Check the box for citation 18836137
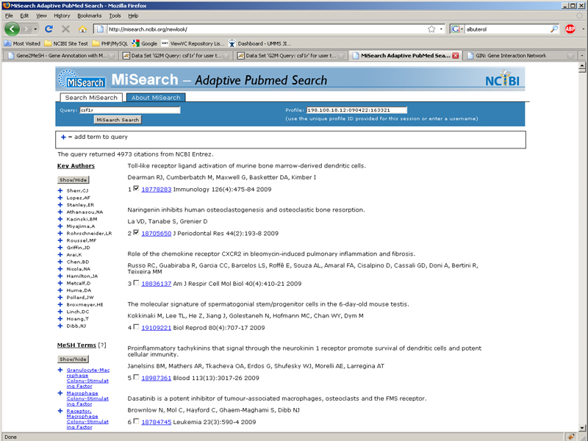 pyautogui.click(x=136, y=283)
